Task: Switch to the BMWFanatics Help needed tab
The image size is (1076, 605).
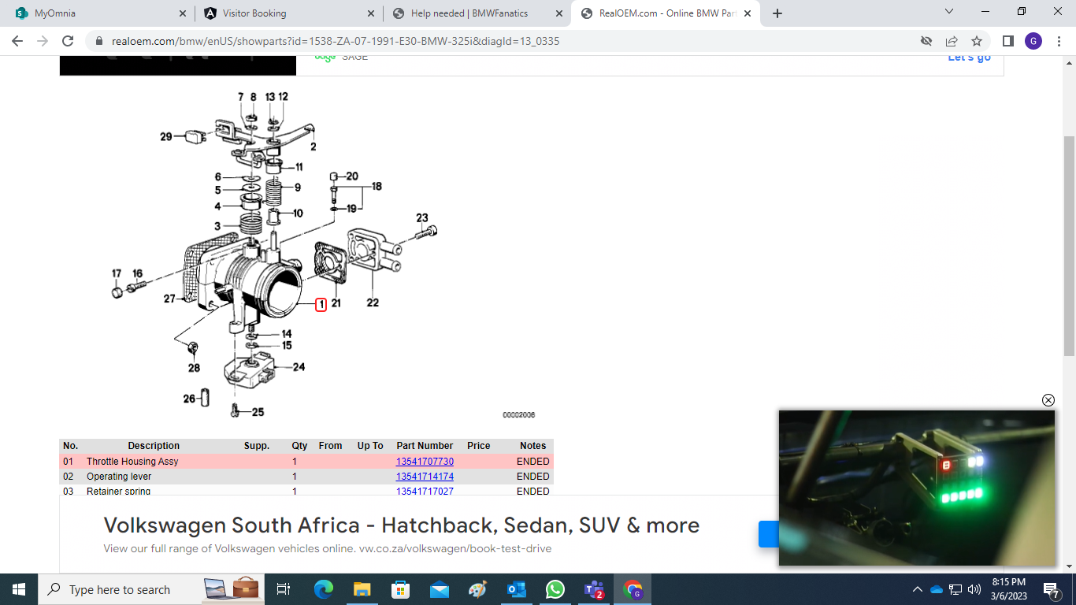Action: 477,13
